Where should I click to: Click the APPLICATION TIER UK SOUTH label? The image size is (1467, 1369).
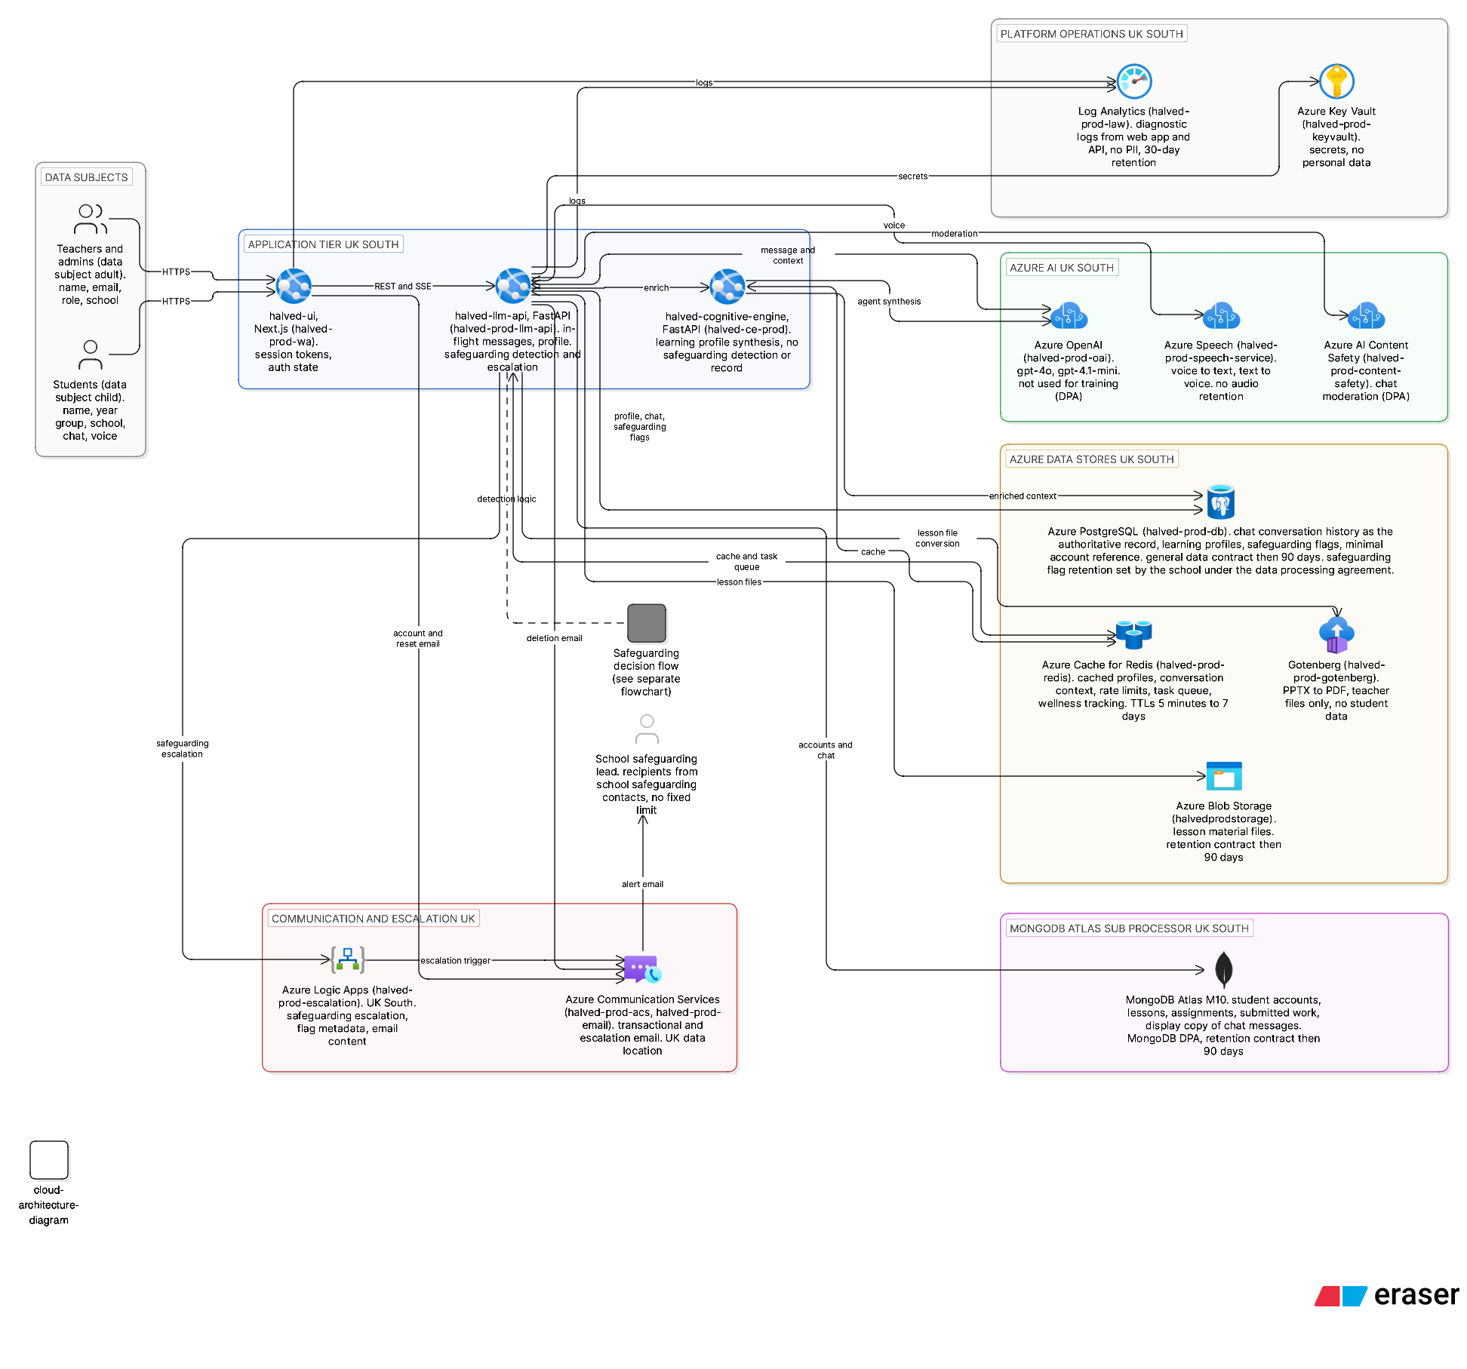323,244
